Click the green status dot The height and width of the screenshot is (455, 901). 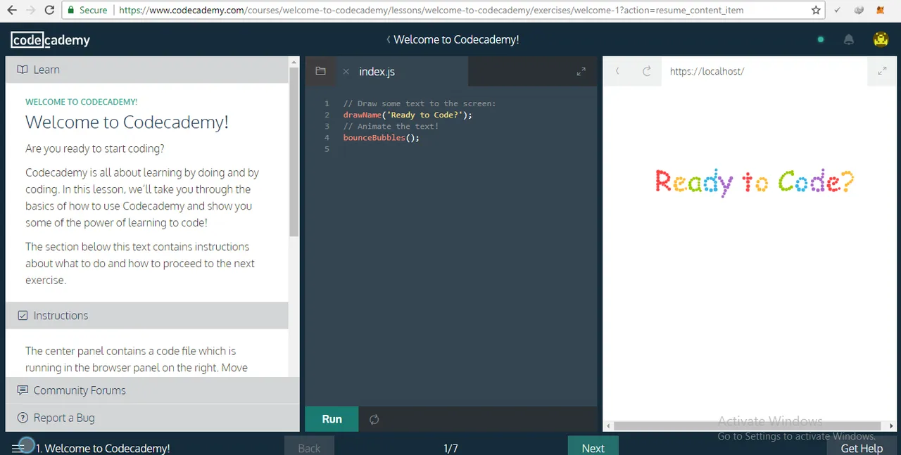click(820, 40)
